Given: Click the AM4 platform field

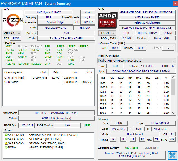Looking at the screenshot, I should tap(66, 33).
